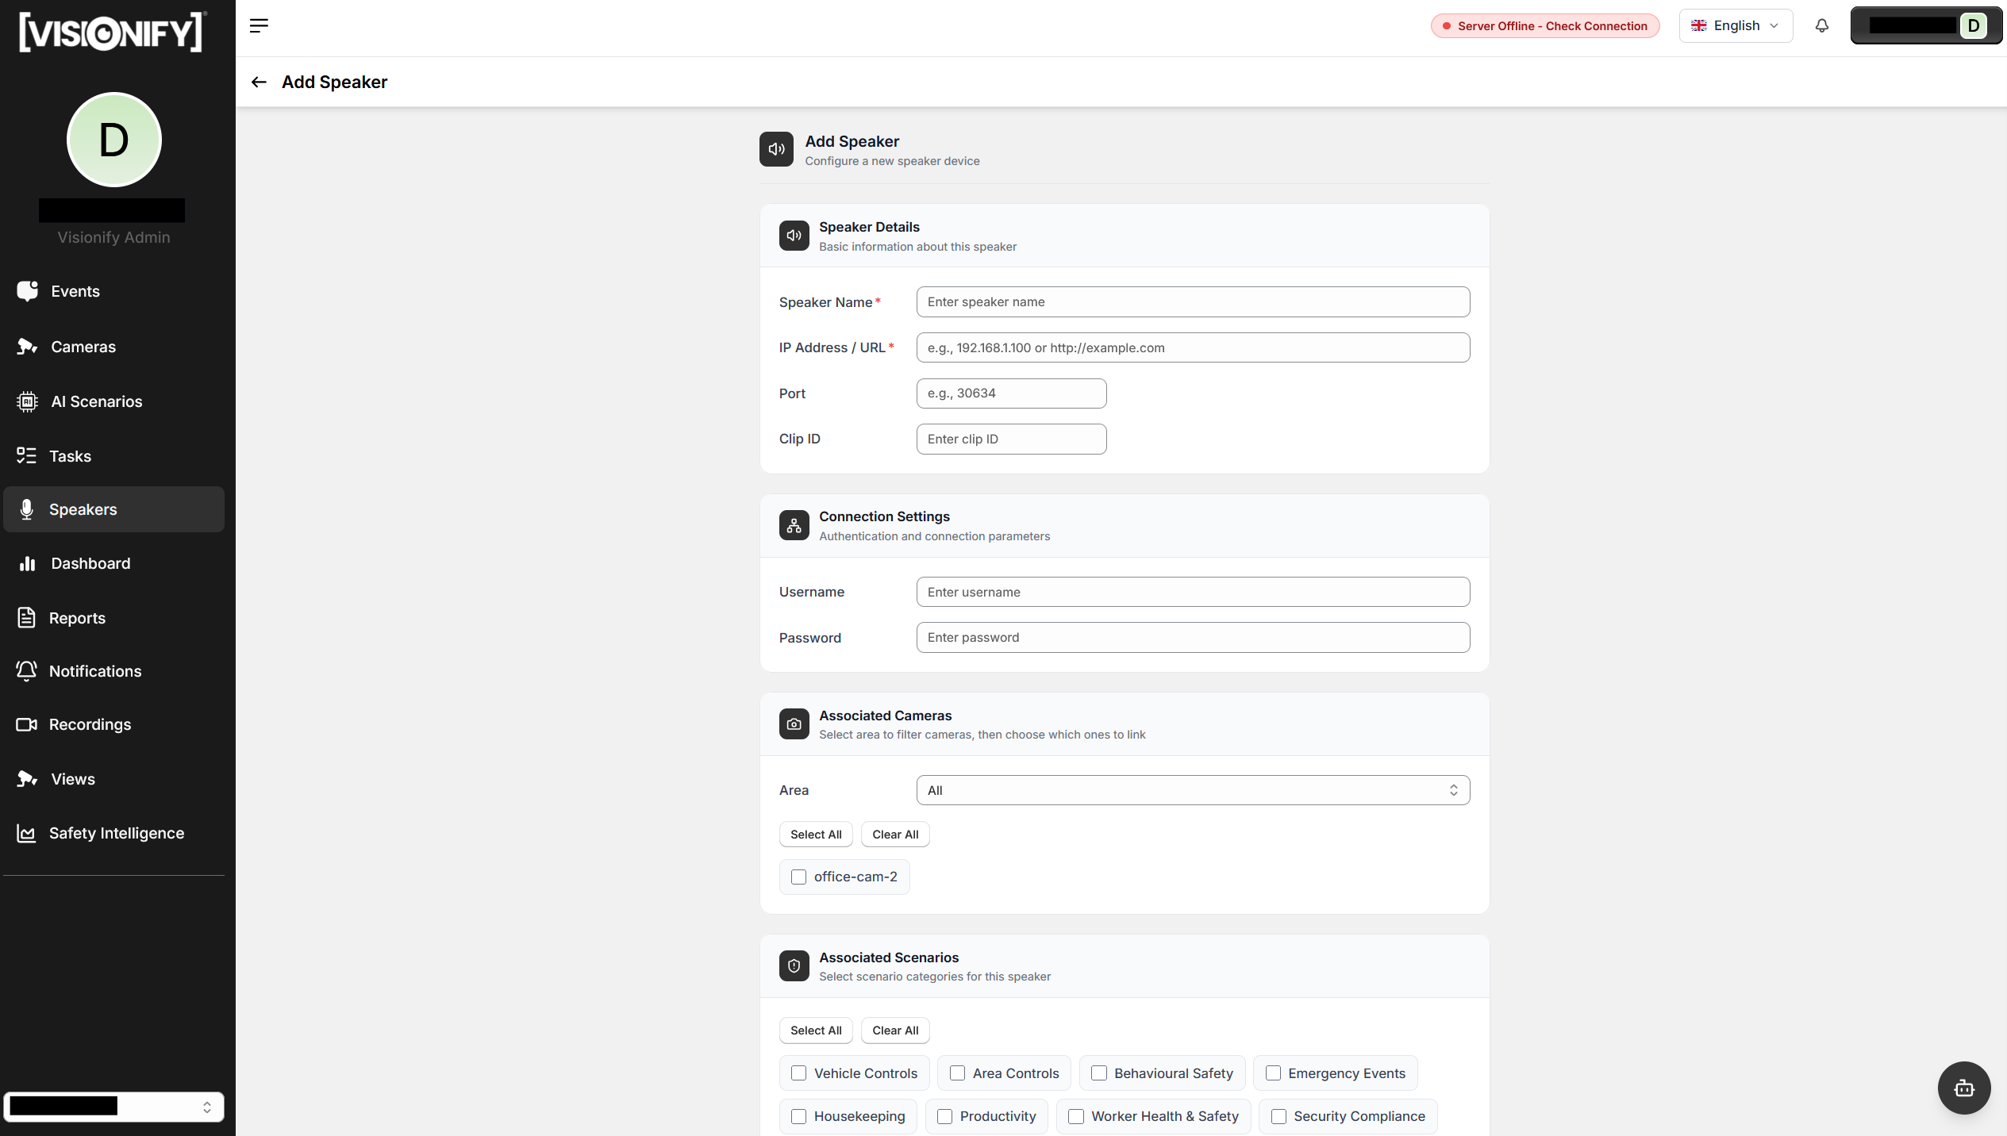Click Select All under Associated Scenarios
Viewport: 2007px width, 1136px height.
click(816, 1030)
